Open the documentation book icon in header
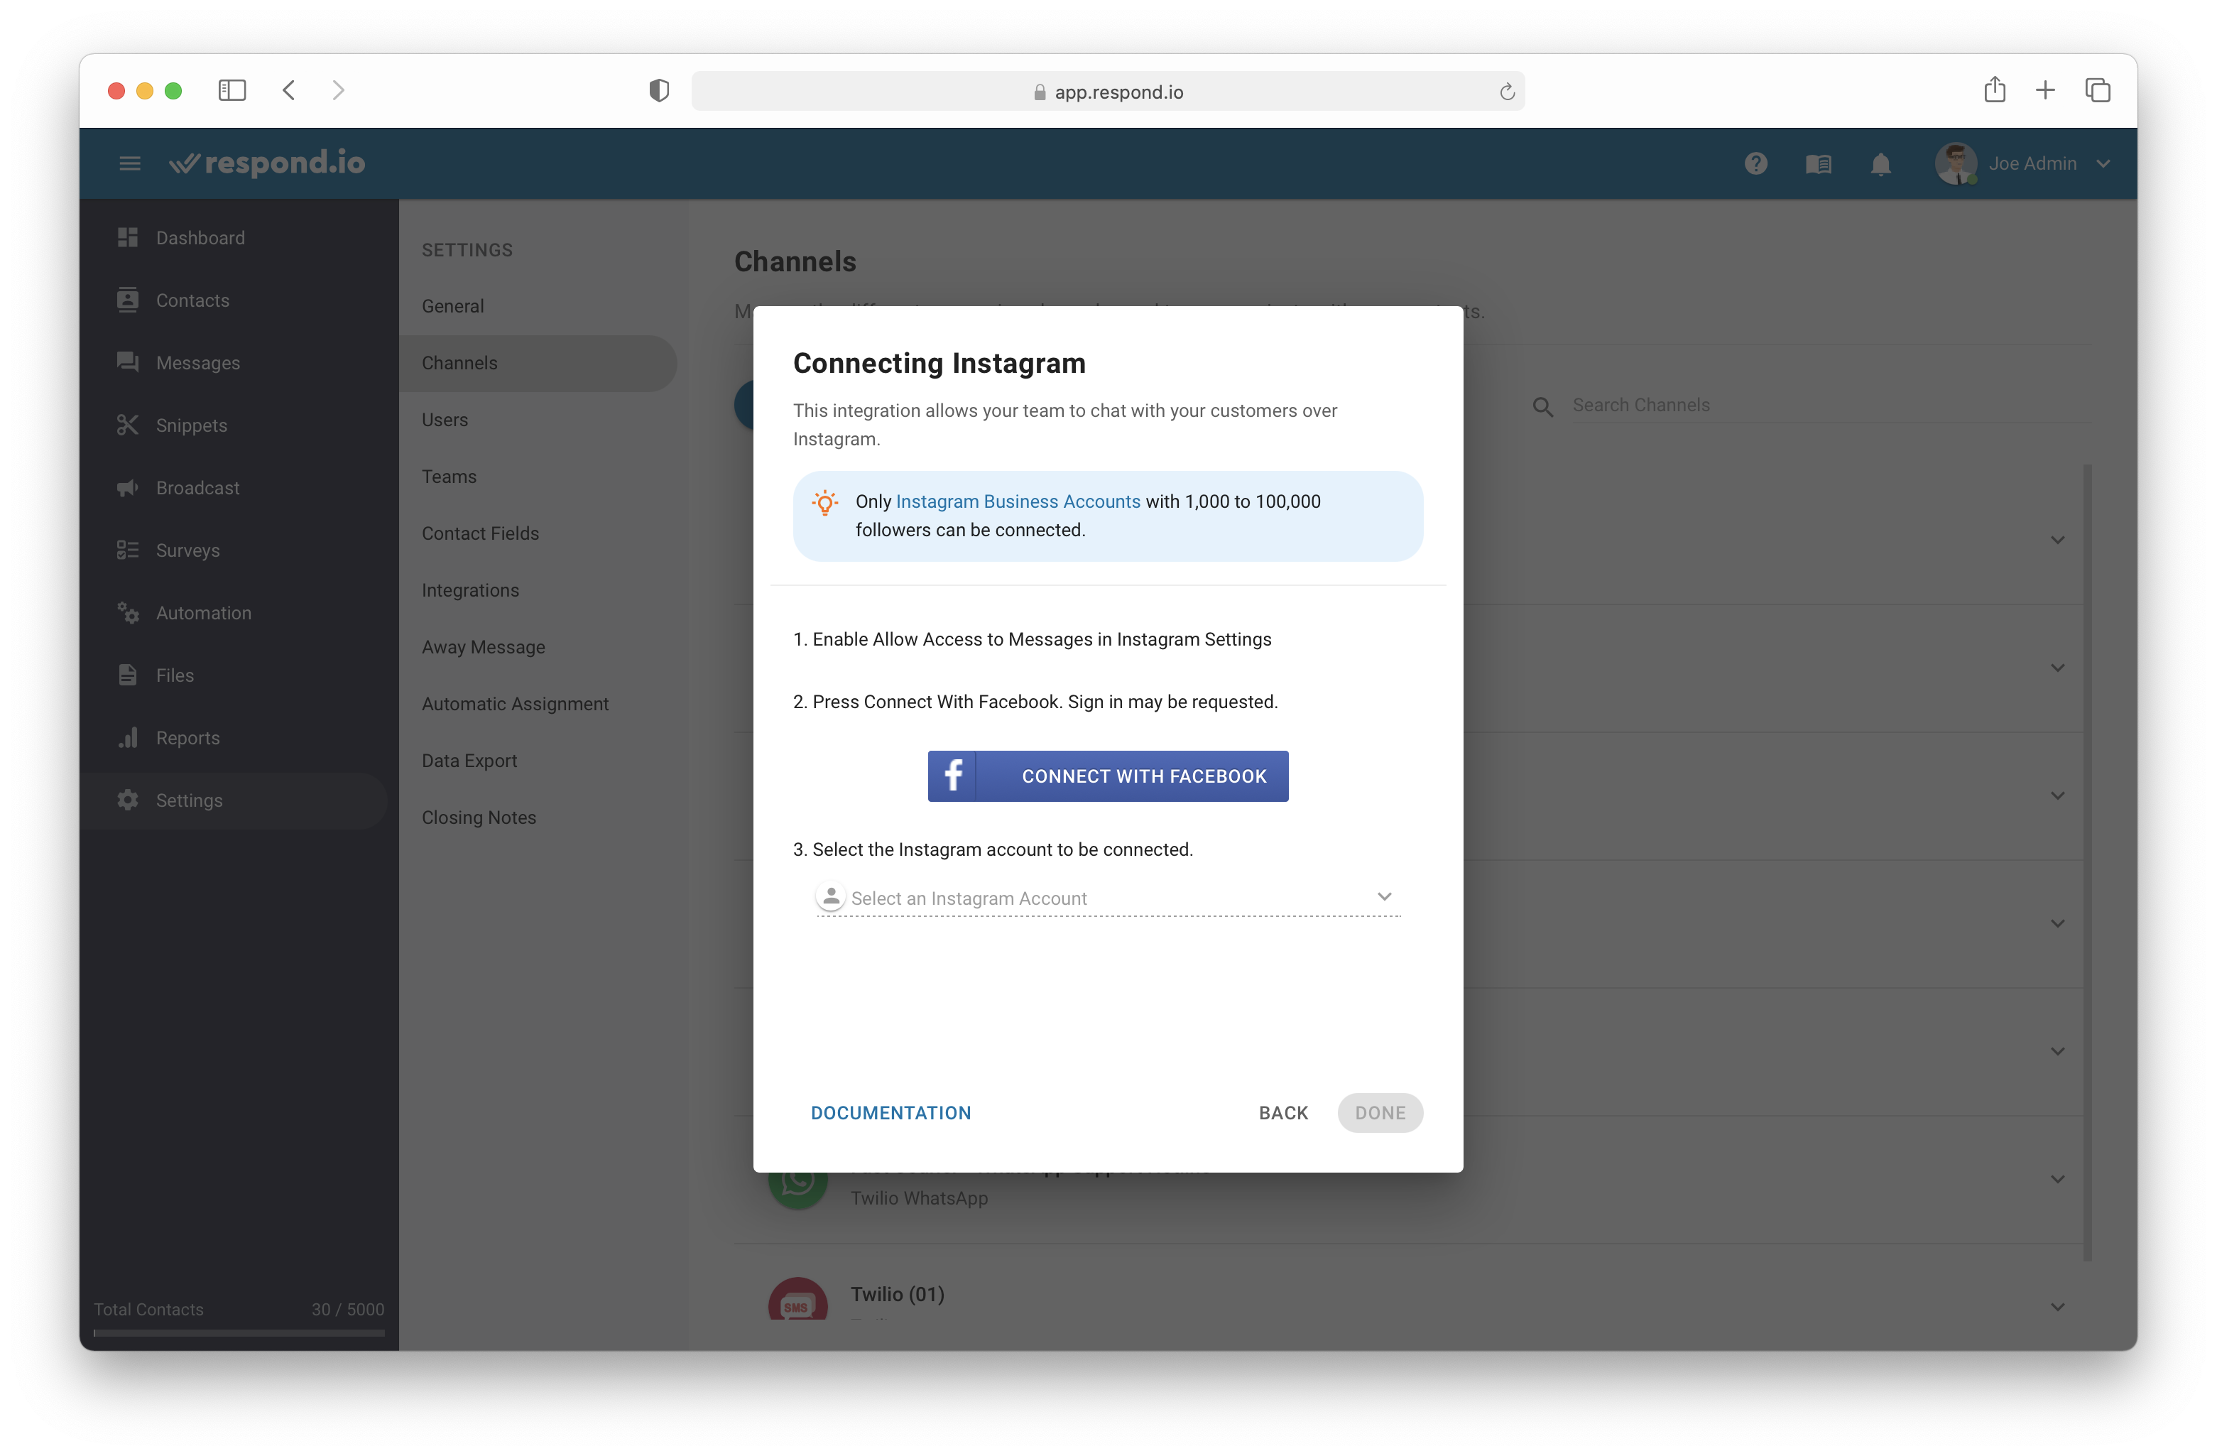Image resolution: width=2217 pixels, height=1456 pixels. coord(1817,164)
